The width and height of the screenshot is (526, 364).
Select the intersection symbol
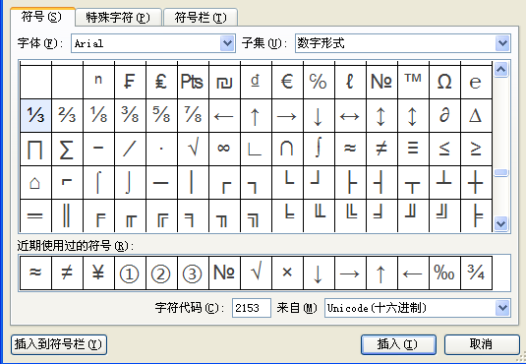pos(287,149)
